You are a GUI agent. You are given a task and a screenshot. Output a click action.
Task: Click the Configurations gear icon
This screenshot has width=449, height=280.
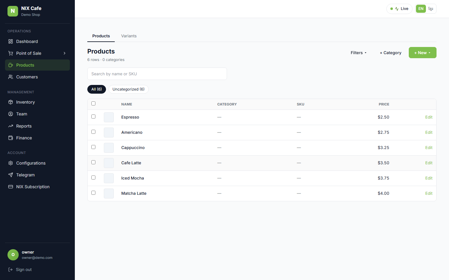[x=11, y=163]
